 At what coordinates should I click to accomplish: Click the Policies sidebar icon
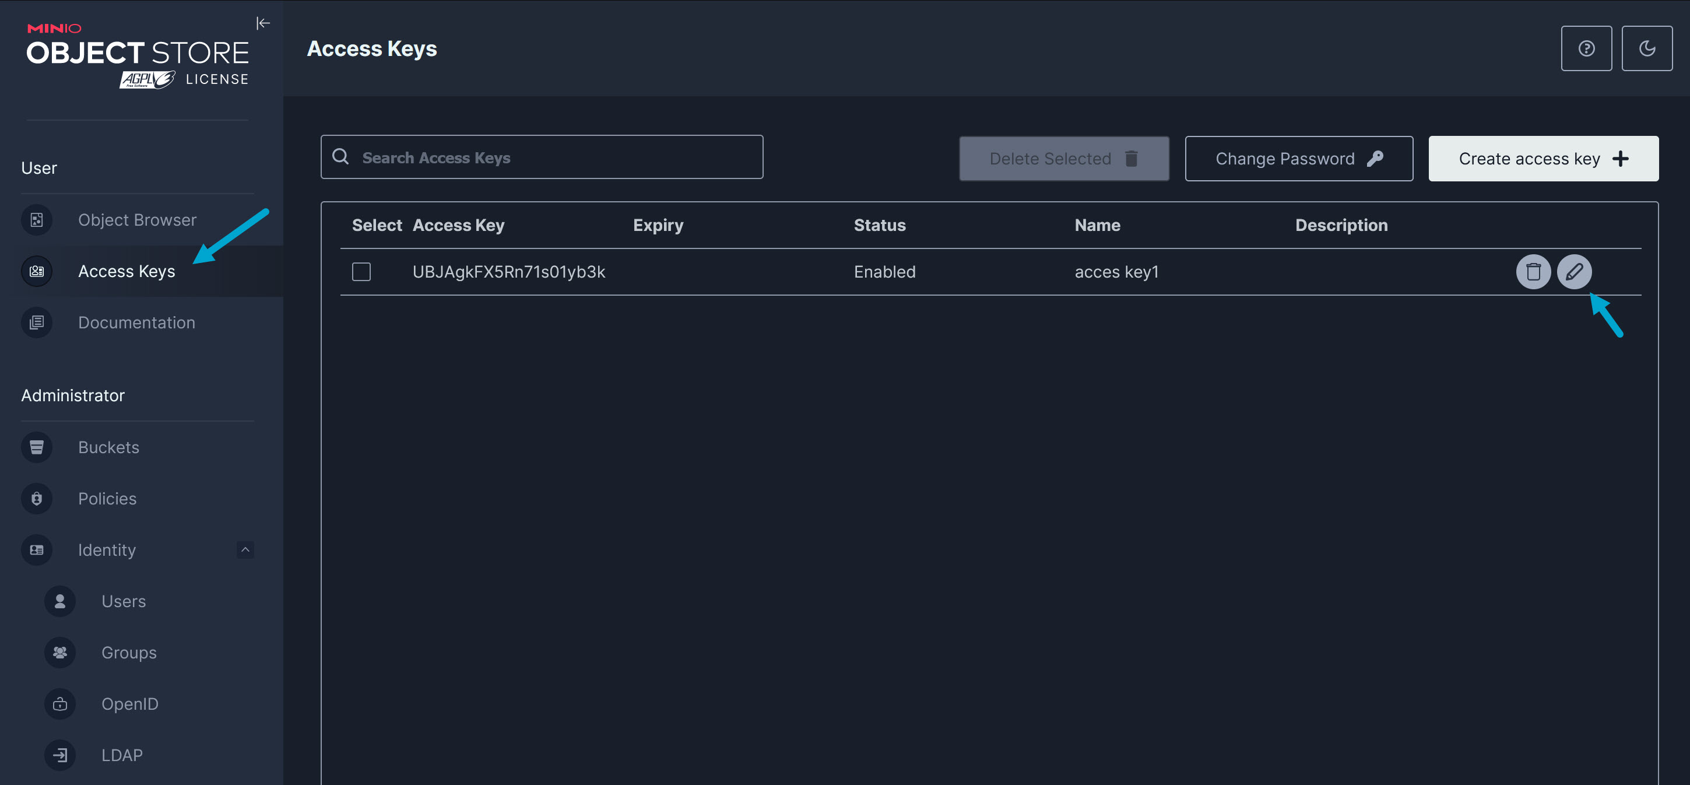(x=37, y=497)
